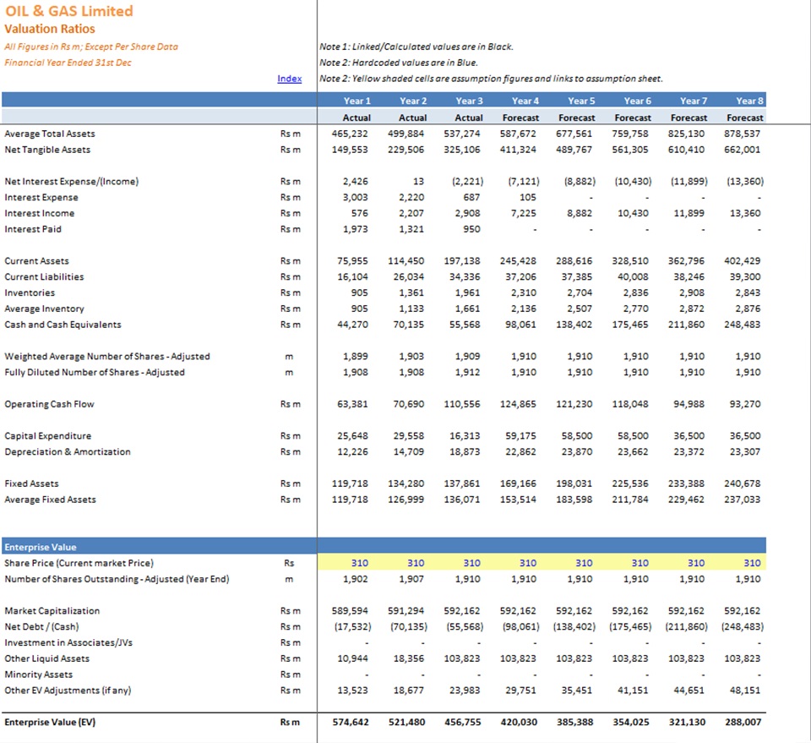Select the value 465,232
811x743 pixels.
350,134
